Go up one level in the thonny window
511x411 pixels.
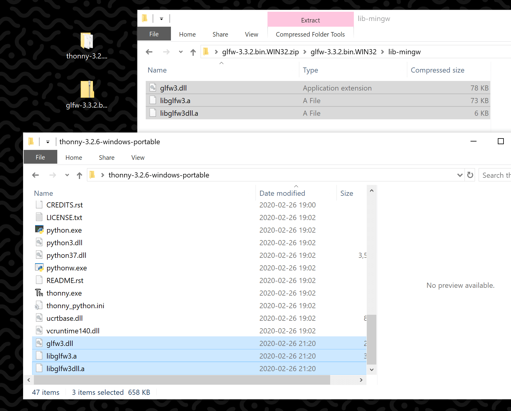[79, 175]
